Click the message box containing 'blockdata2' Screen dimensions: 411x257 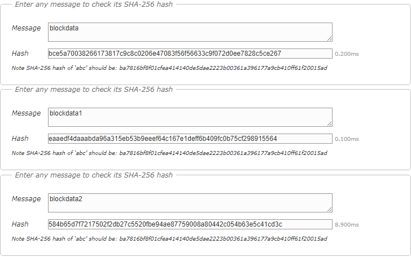pyautogui.click(x=190, y=203)
